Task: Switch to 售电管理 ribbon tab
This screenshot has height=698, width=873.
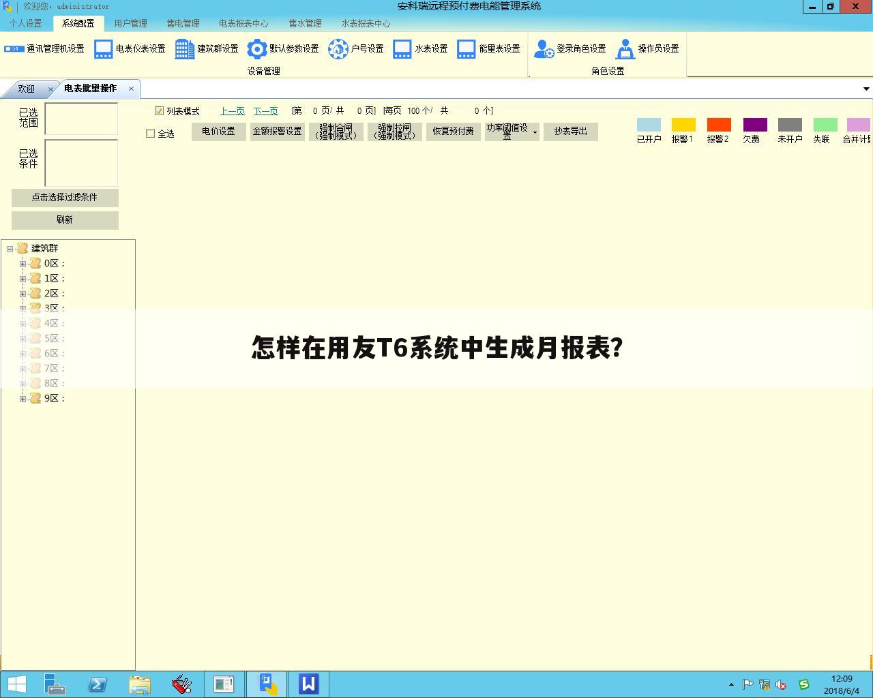Action: click(183, 23)
